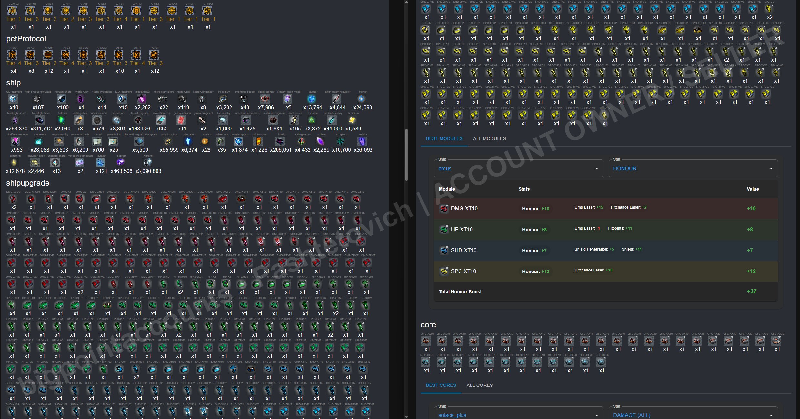Expand the Ship dropdown showing solace_plus
Screen dimensions: 800x419
pyautogui.click(x=518, y=413)
